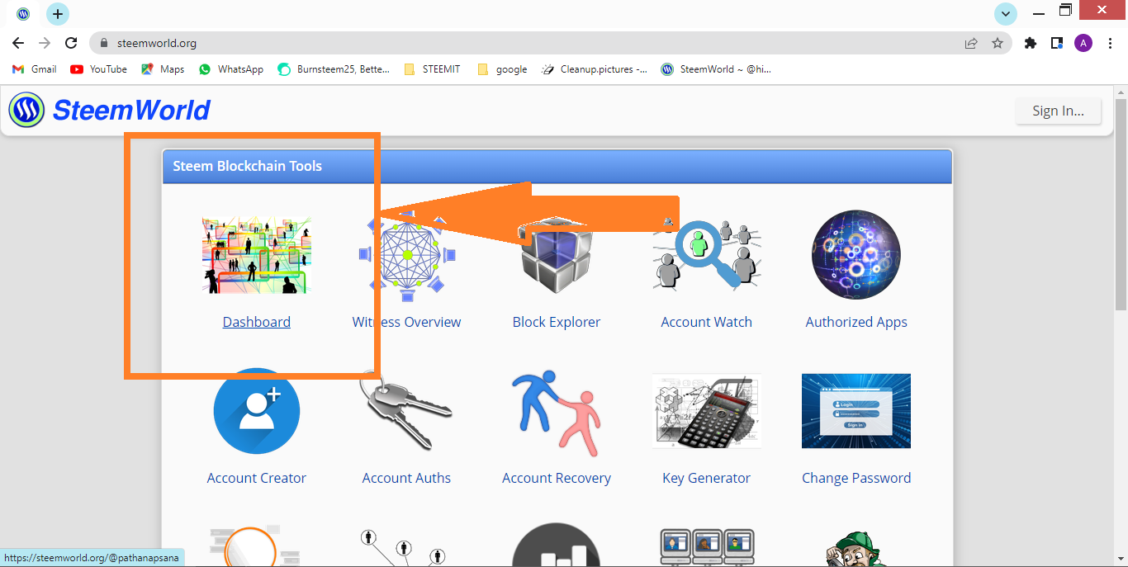Open the browser Extensions puzzle icon
The width and height of the screenshot is (1128, 567).
click(x=1030, y=42)
